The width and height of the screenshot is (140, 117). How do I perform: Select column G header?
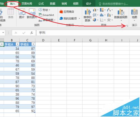click(90, 40)
